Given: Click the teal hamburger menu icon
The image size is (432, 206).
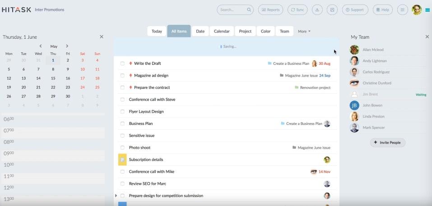Looking at the screenshot, I should click(427, 10).
